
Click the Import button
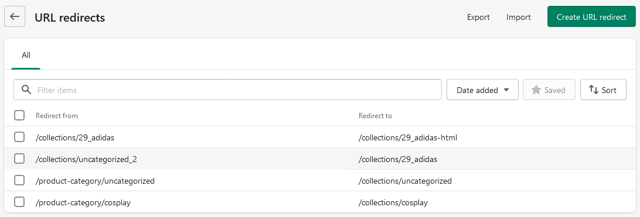[x=518, y=17]
